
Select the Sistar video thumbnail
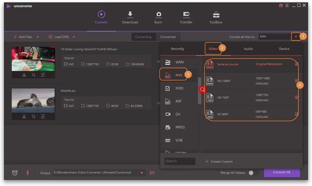tap(33, 59)
